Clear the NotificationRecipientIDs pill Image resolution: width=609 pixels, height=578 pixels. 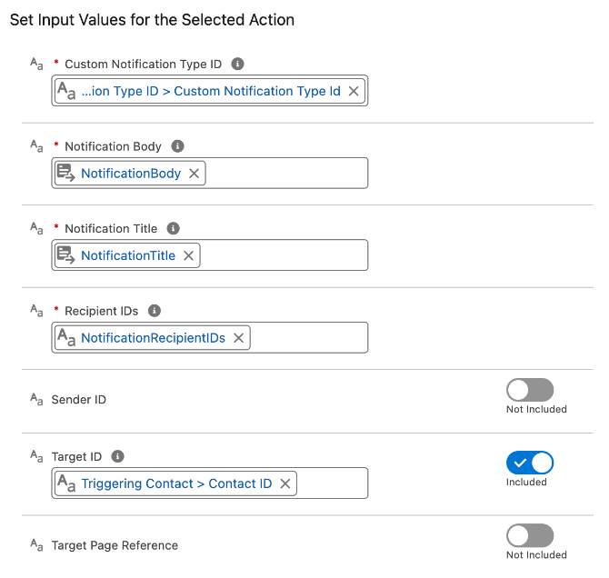click(238, 338)
